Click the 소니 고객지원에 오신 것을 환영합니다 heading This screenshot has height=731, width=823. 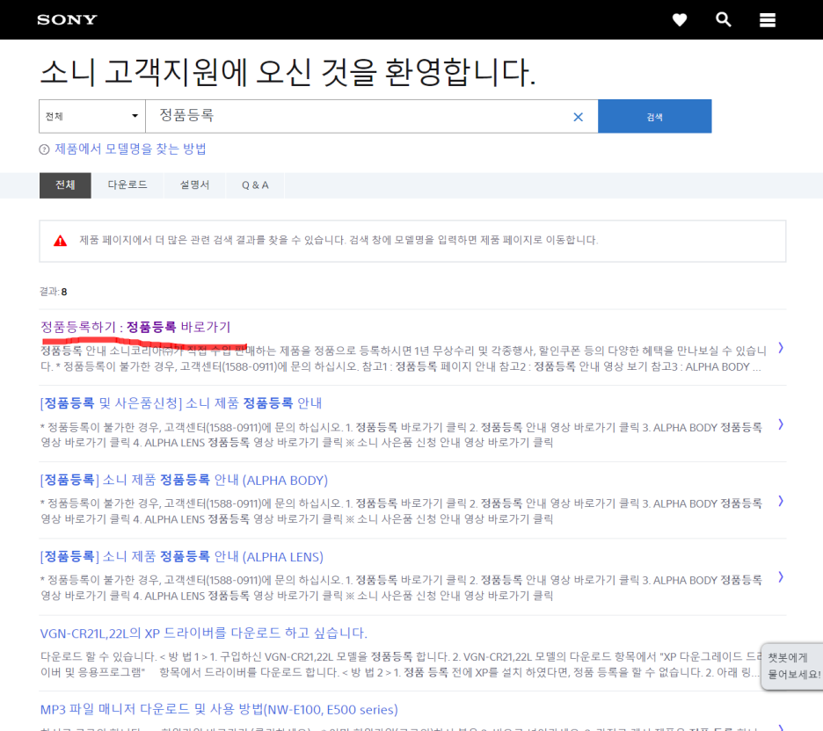(x=288, y=72)
